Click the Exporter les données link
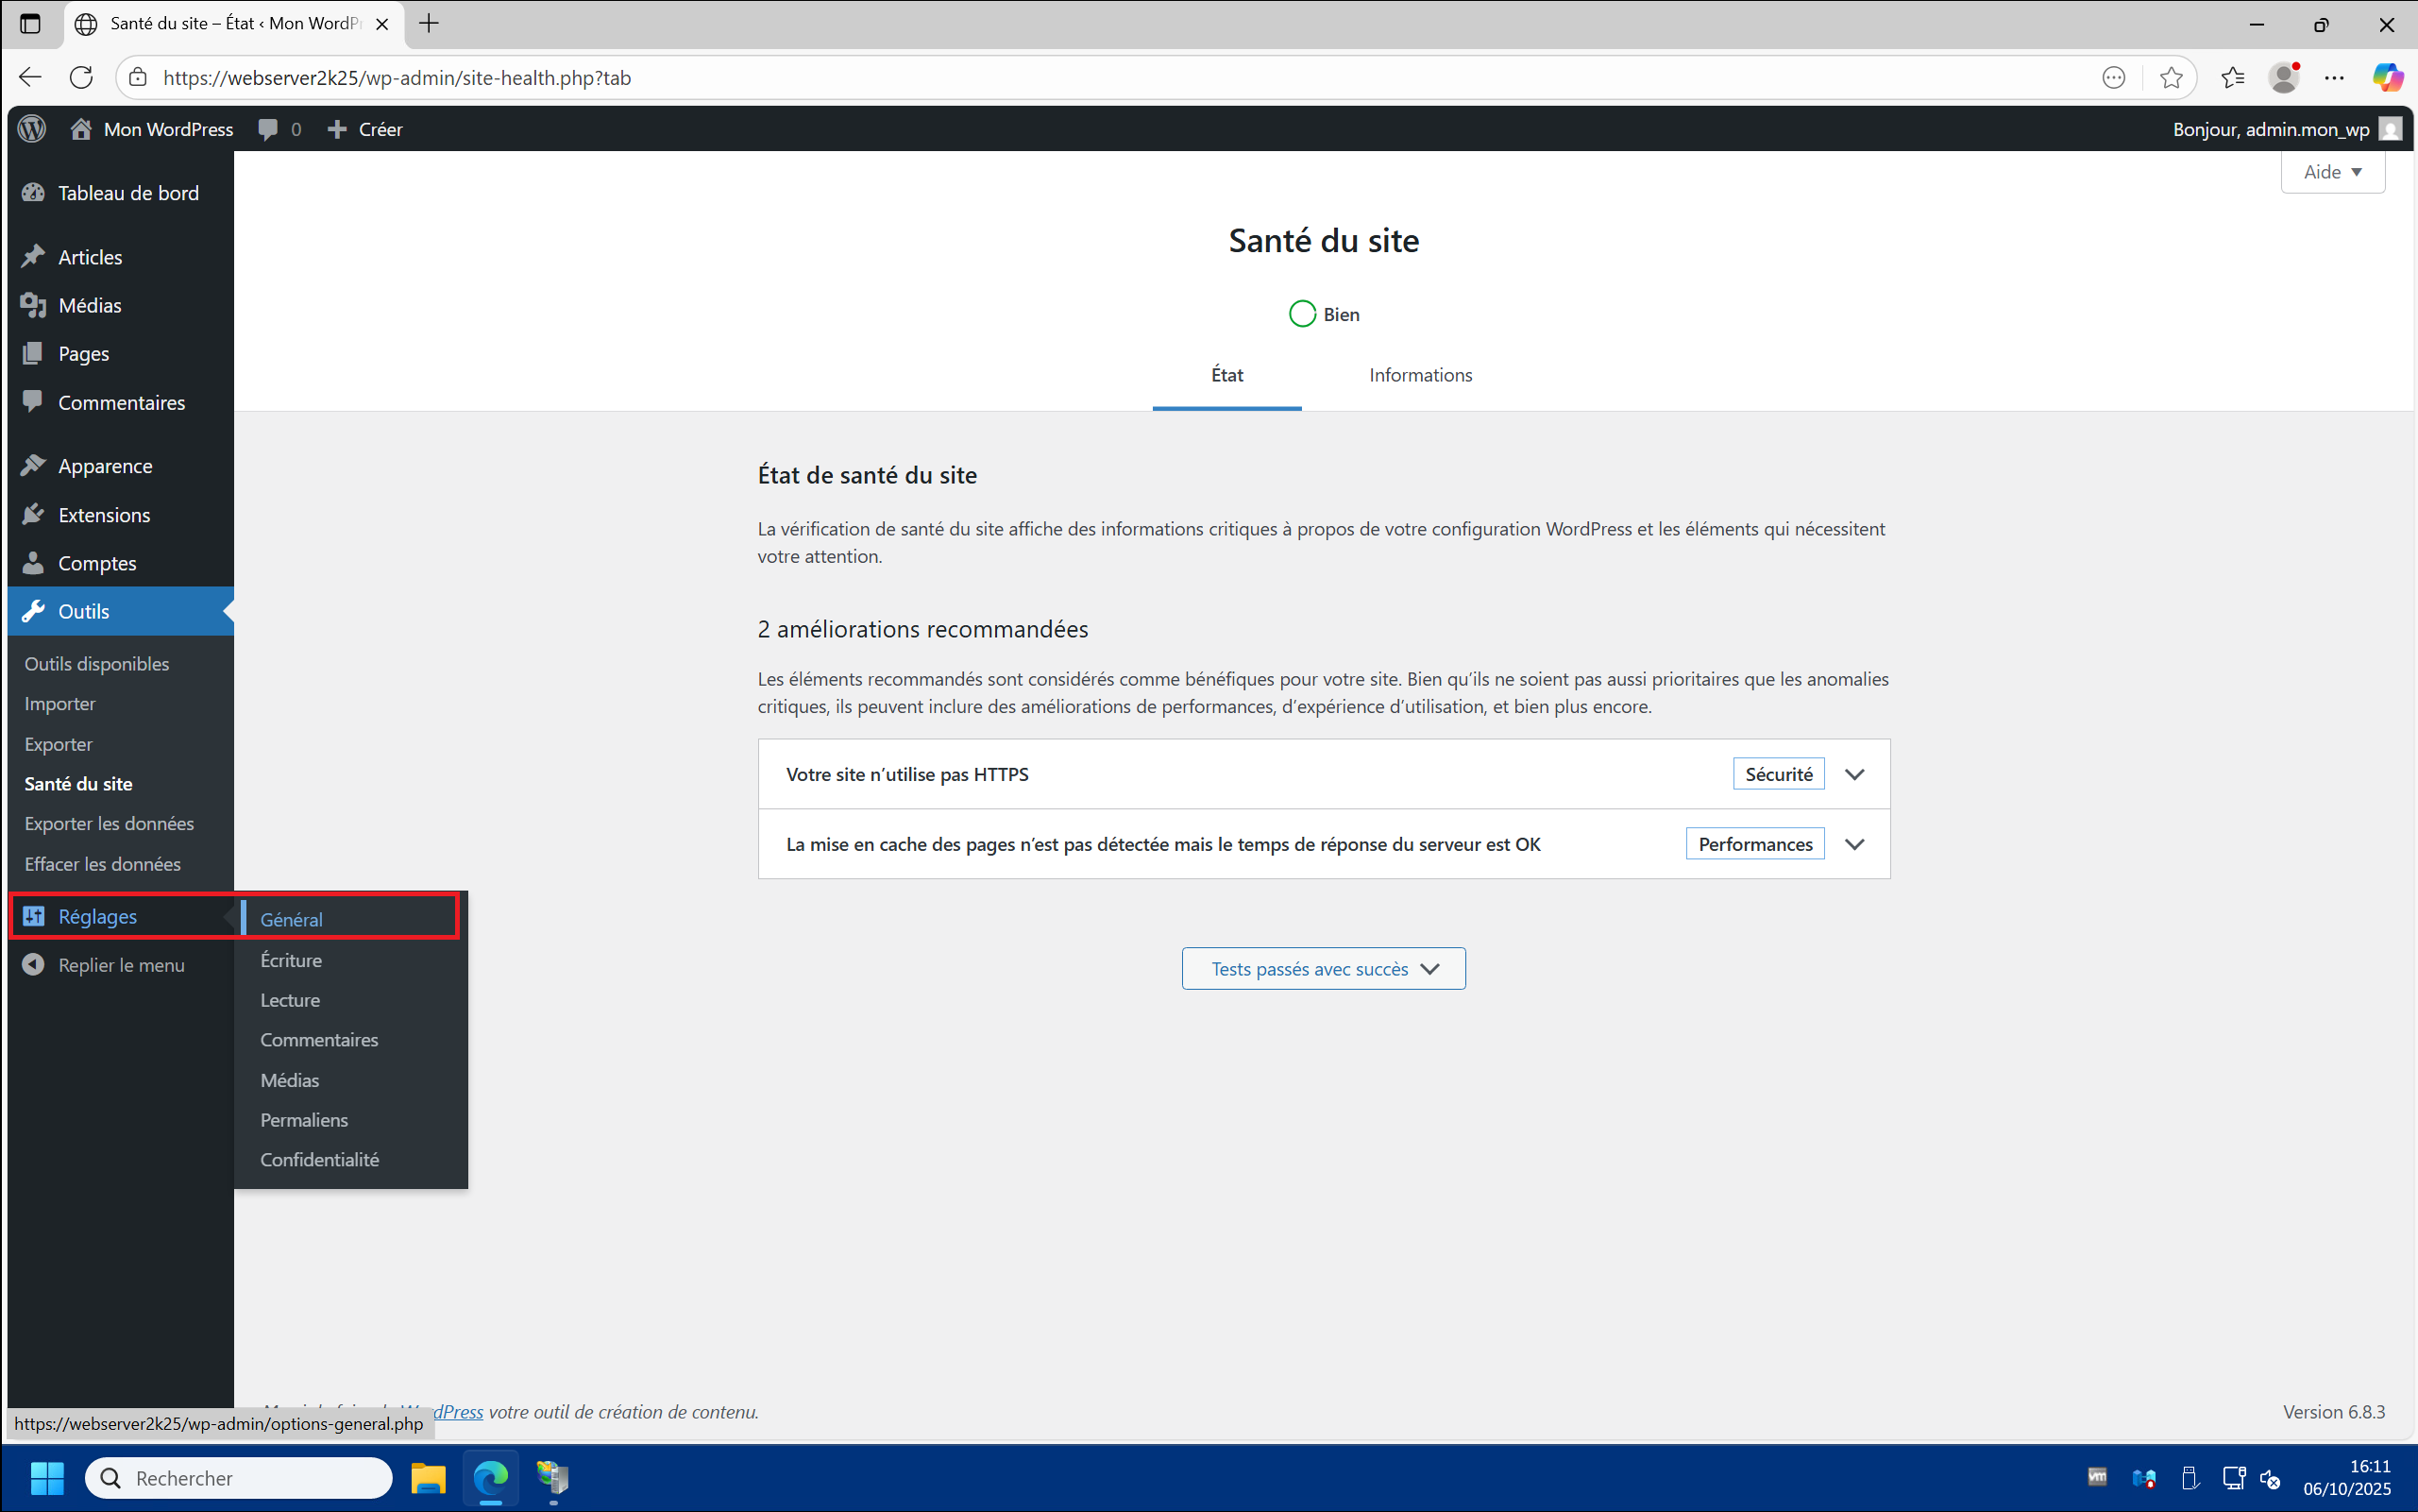This screenshot has height=1512, width=2418. click(x=109, y=824)
